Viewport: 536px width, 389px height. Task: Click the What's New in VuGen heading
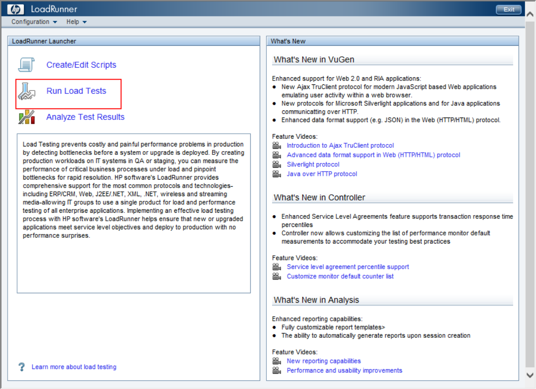(x=314, y=60)
